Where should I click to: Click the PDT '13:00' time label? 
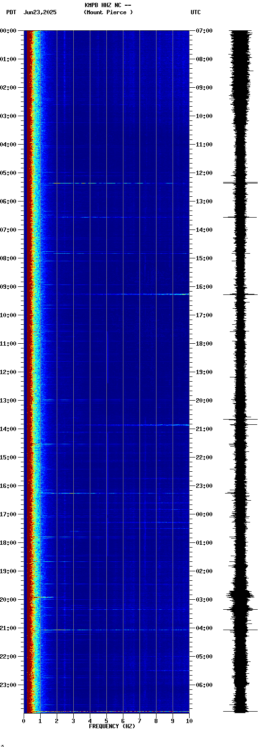[x=8, y=401]
